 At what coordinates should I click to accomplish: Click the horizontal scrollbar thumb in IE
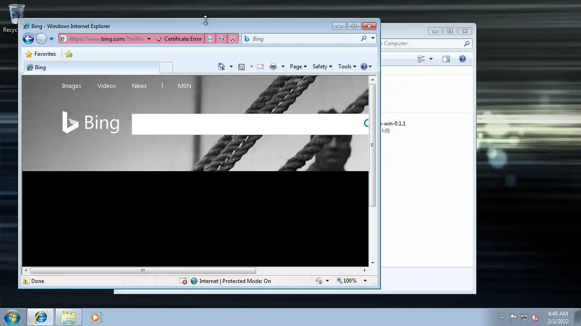coord(143,270)
